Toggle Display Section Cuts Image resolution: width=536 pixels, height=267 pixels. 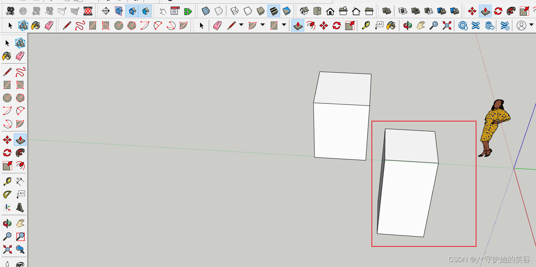coord(132,11)
